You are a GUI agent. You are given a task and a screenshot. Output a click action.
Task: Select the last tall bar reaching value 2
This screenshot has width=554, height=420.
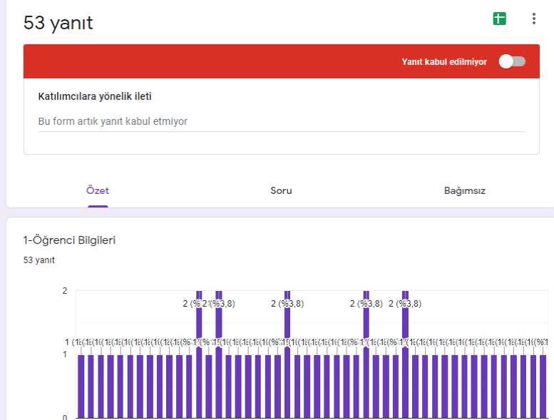pyautogui.click(x=405, y=357)
